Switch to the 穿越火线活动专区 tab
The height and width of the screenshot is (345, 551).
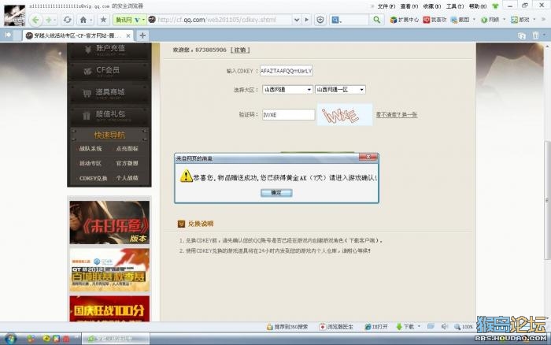click(79, 35)
